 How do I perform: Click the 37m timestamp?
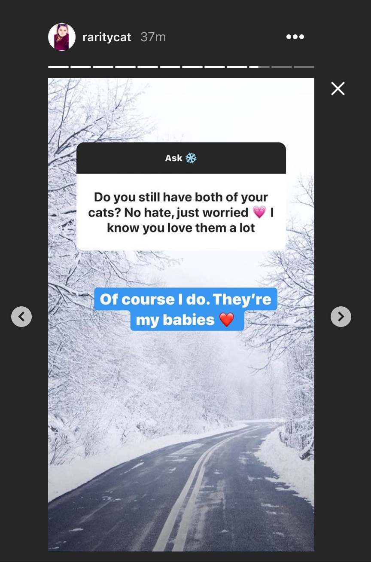click(153, 37)
